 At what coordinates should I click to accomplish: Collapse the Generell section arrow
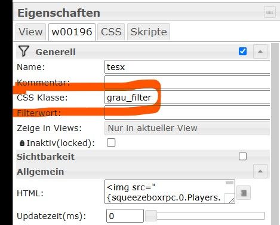coord(260,51)
